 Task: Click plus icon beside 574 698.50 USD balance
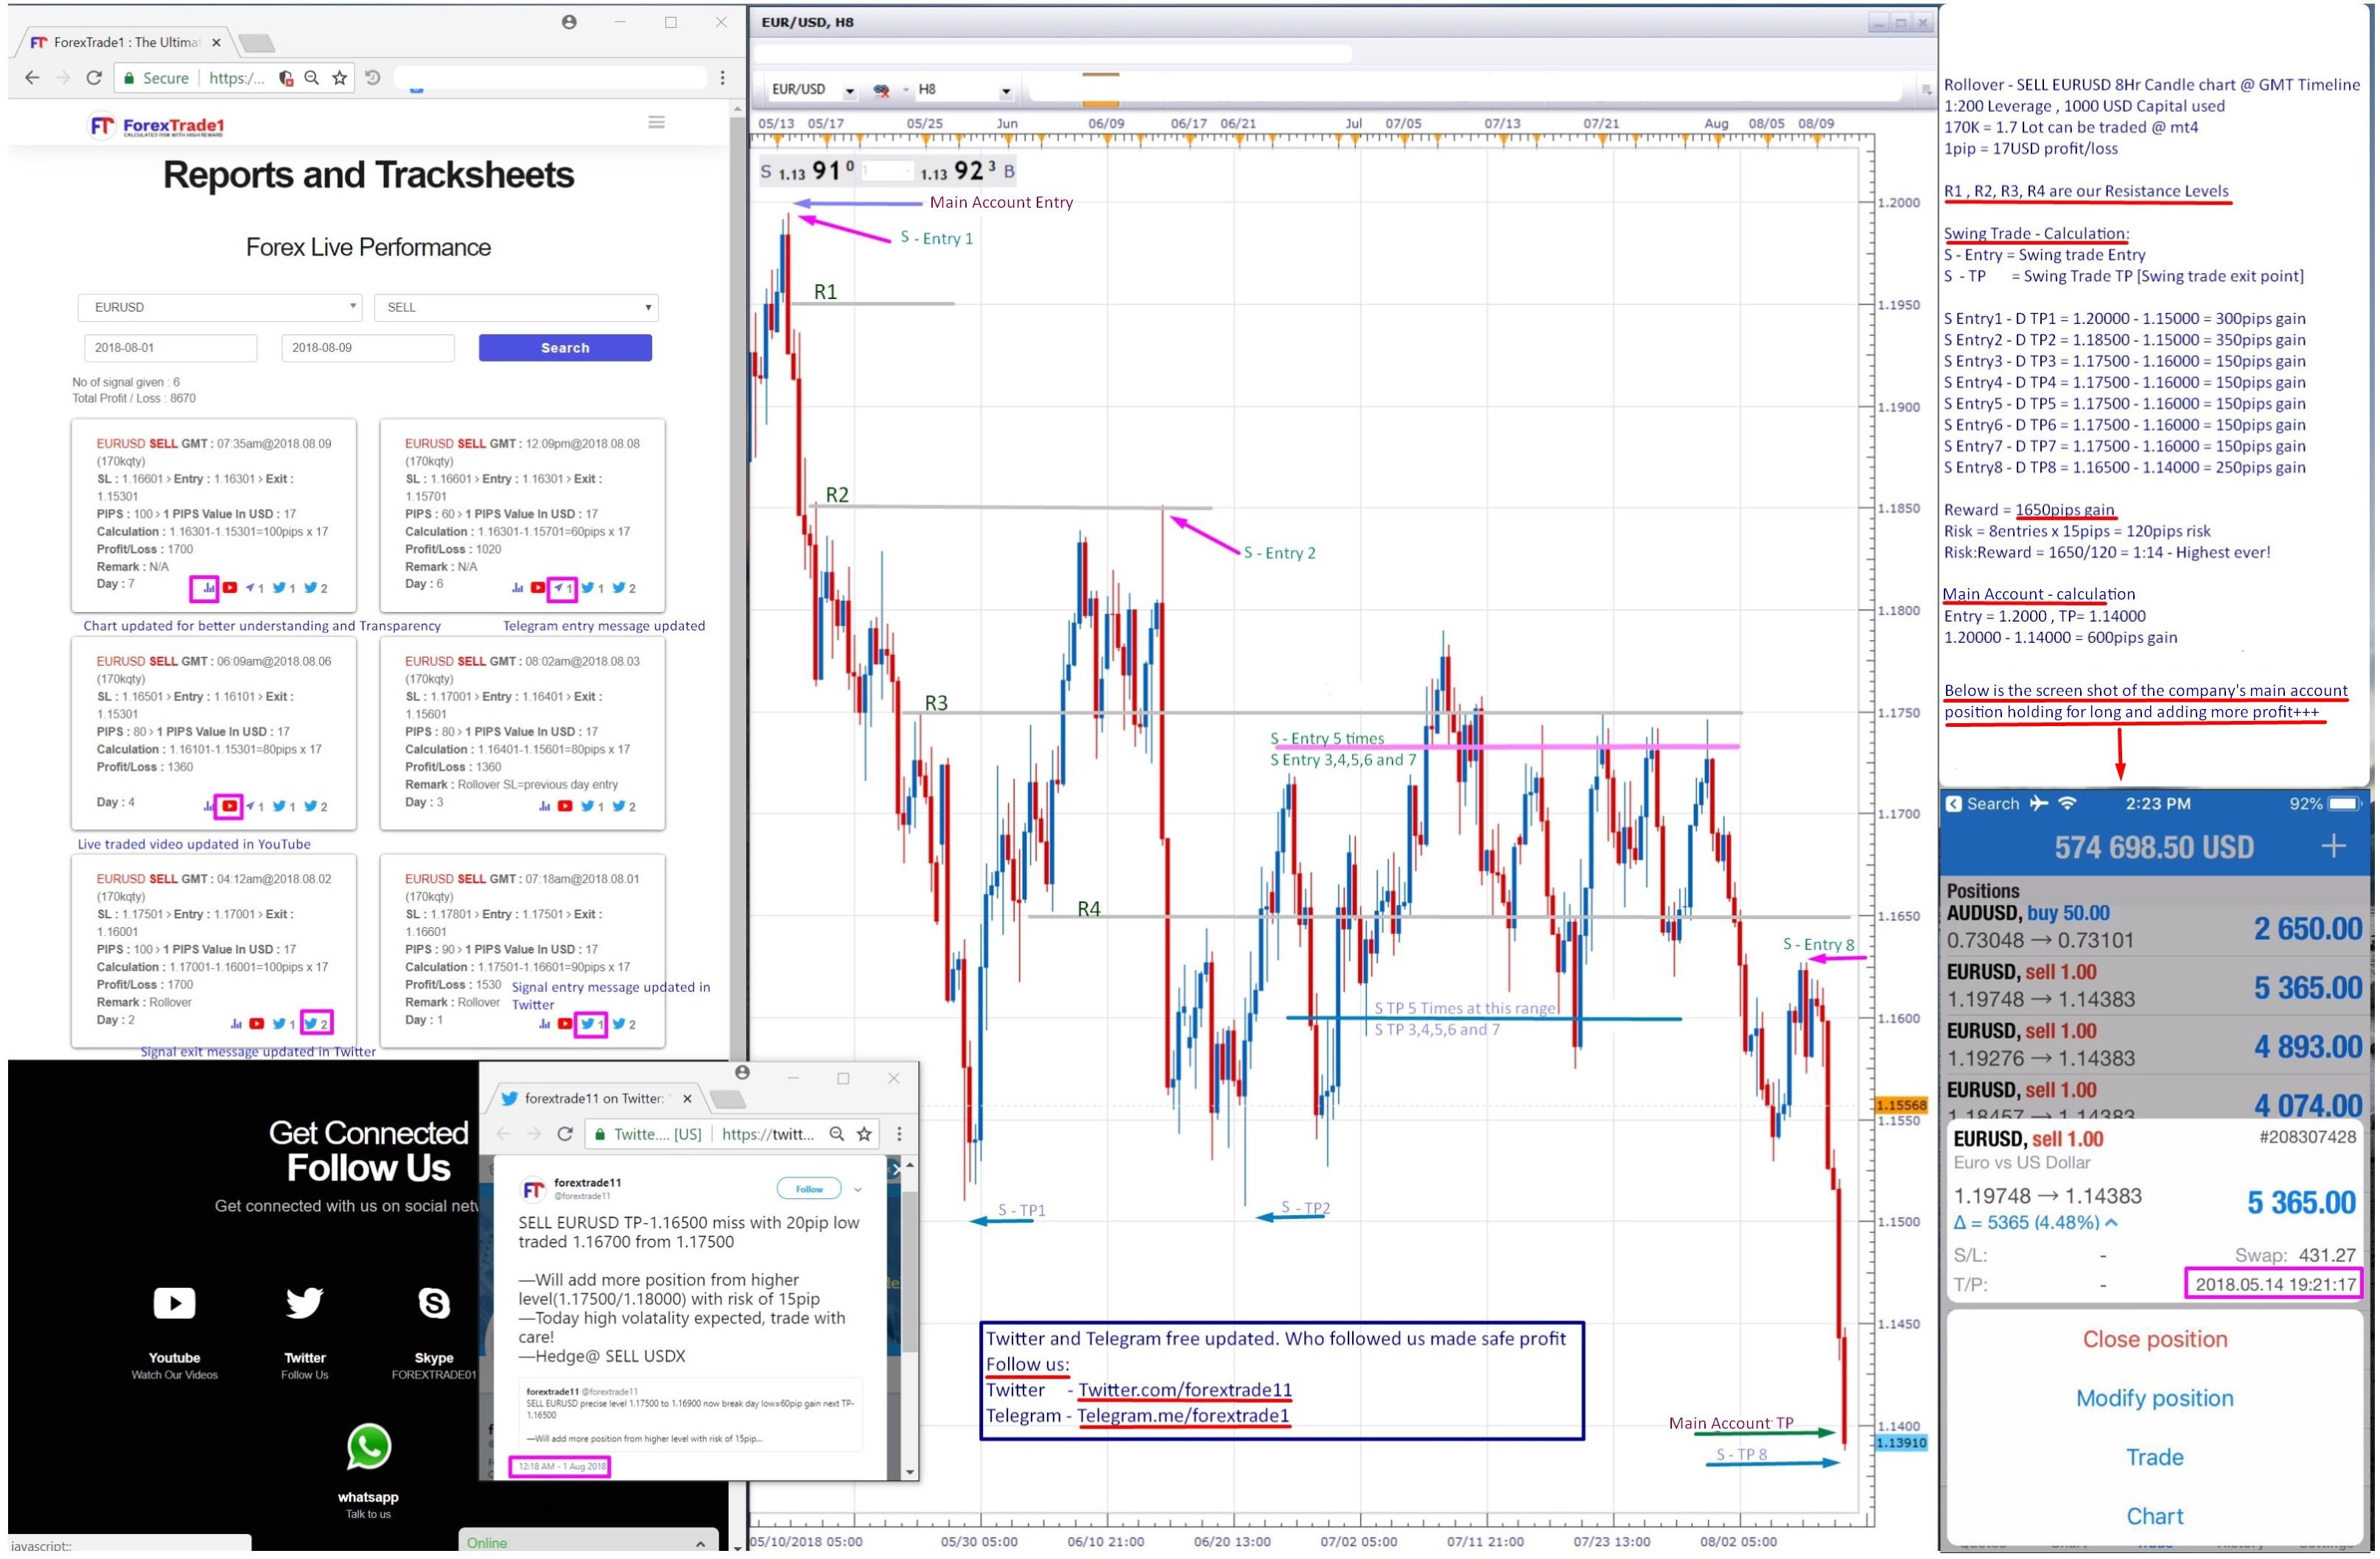click(2336, 848)
